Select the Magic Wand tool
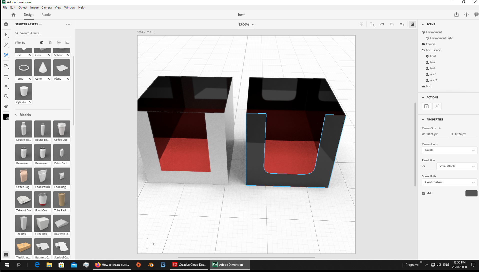Image resolution: width=479 pixels, height=272 pixels. [6, 45]
